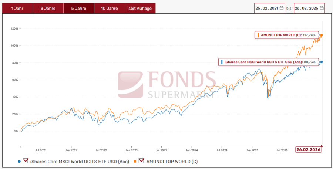Click the Jan 2024 axis label
The image size is (333, 169).
[192, 150]
